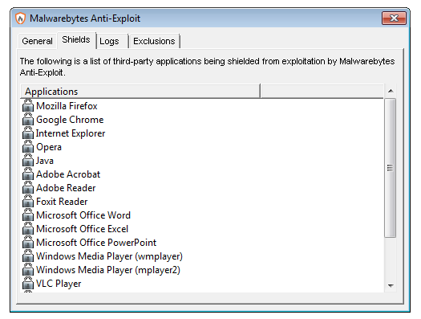The width and height of the screenshot is (421, 319).
Task: Select the Shields tab
Action: click(76, 40)
